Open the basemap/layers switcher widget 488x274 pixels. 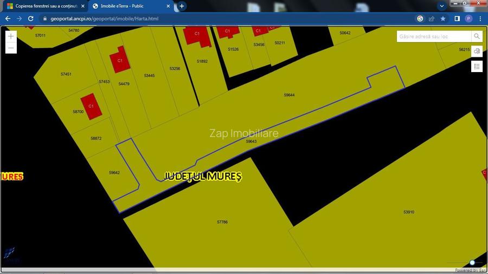pyautogui.click(x=477, y=51)
